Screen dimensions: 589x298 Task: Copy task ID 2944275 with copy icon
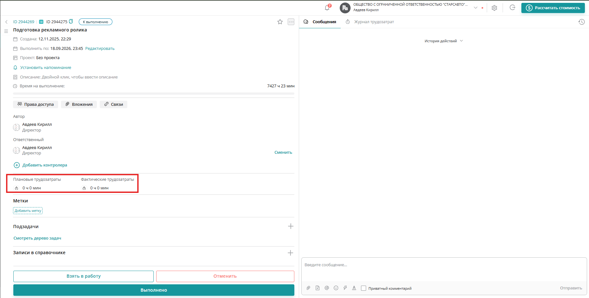point(71,22)
